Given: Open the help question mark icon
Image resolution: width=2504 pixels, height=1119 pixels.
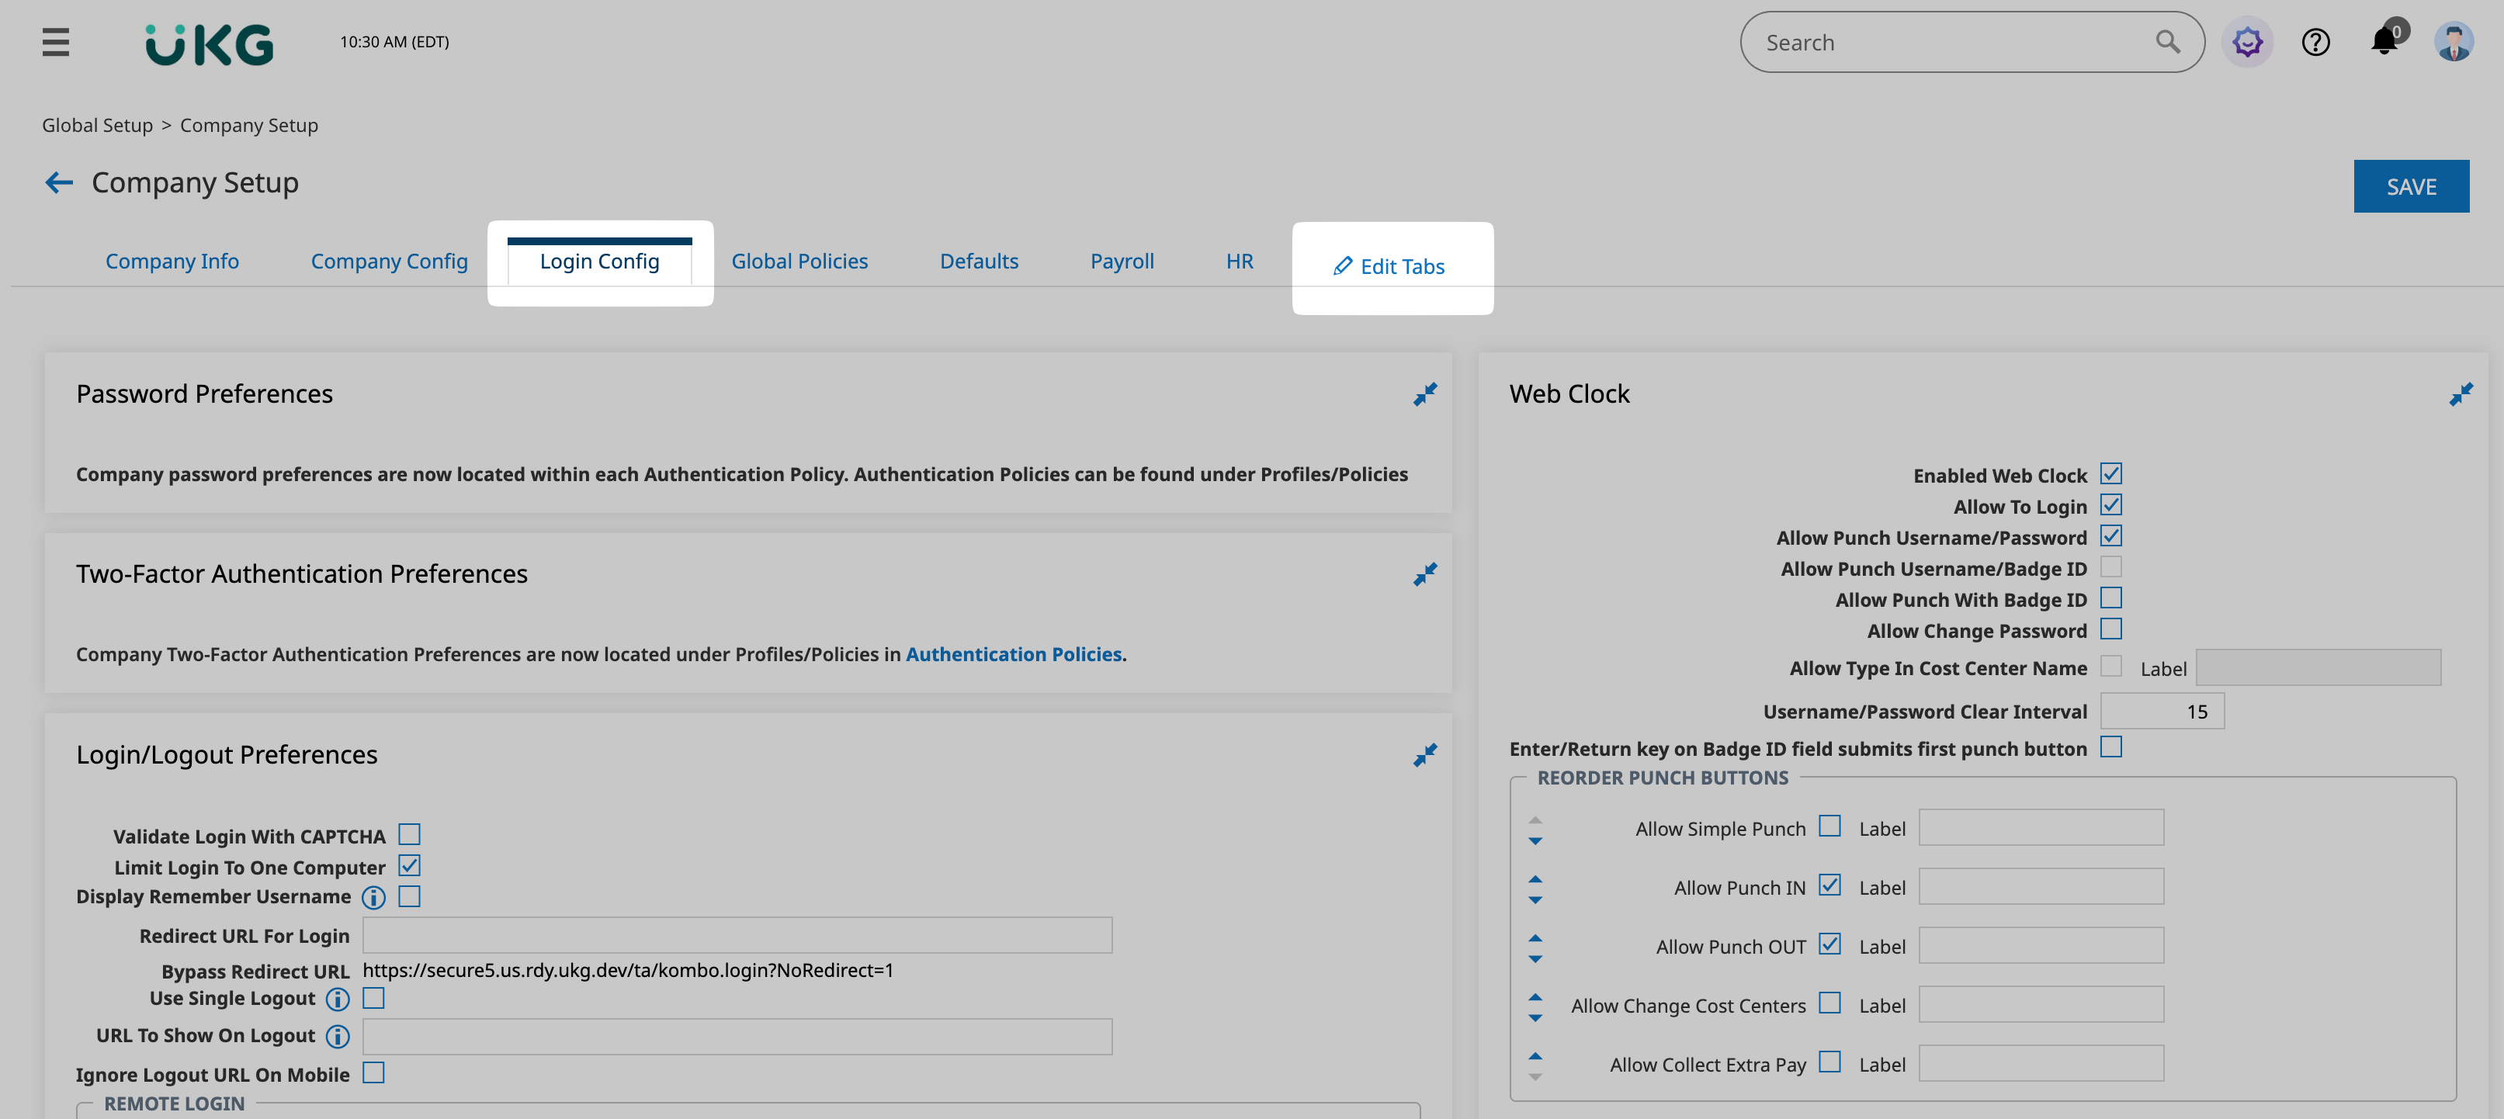Looking at the screenshot, I should point(2315,42).
